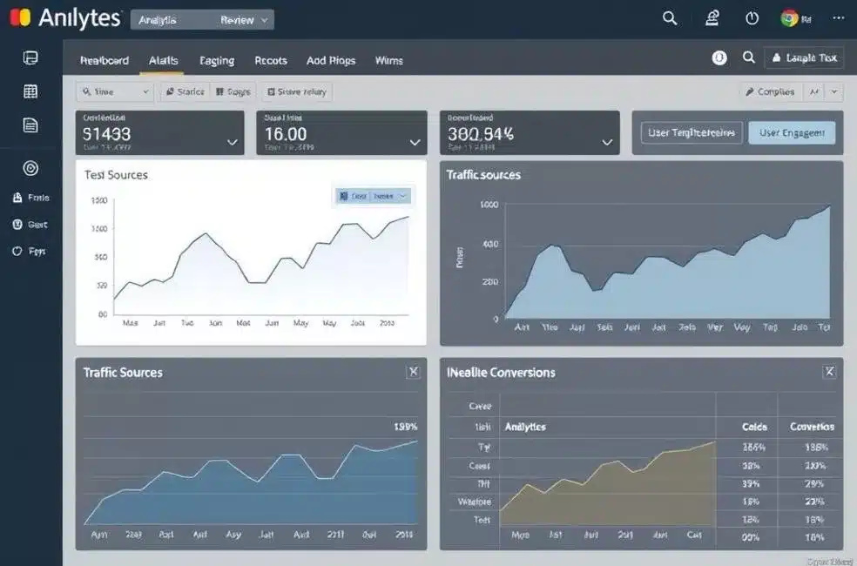Close the bottom Traffic Sources panel
The height and width of the screenshot is (566, 857).
tap(414, 372)
